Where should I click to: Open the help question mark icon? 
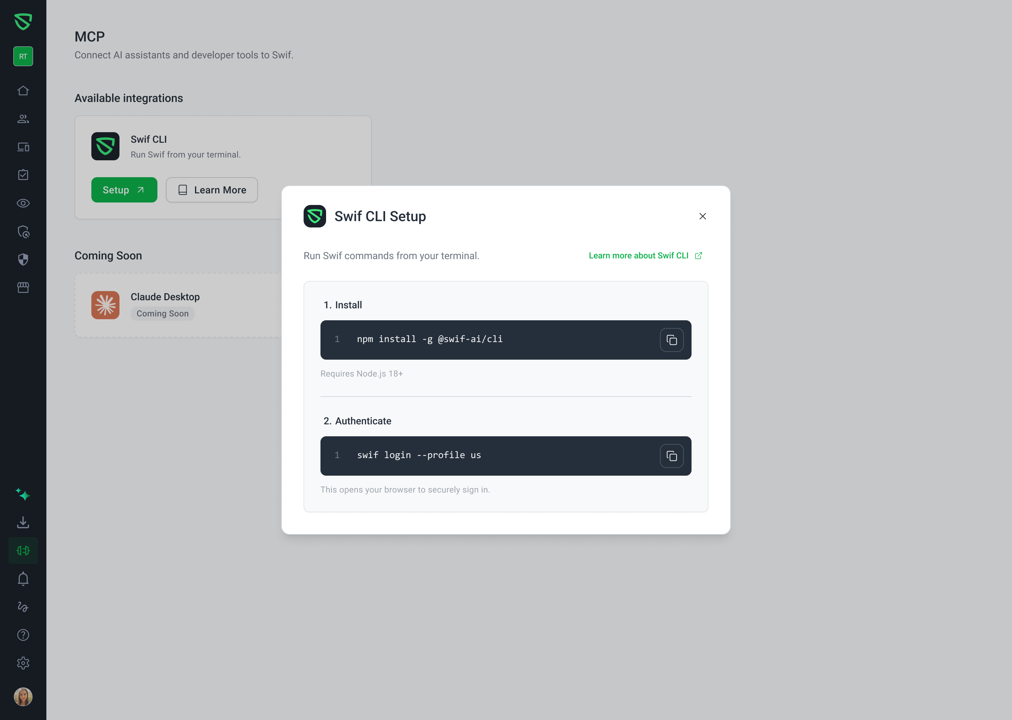point(23,635)
